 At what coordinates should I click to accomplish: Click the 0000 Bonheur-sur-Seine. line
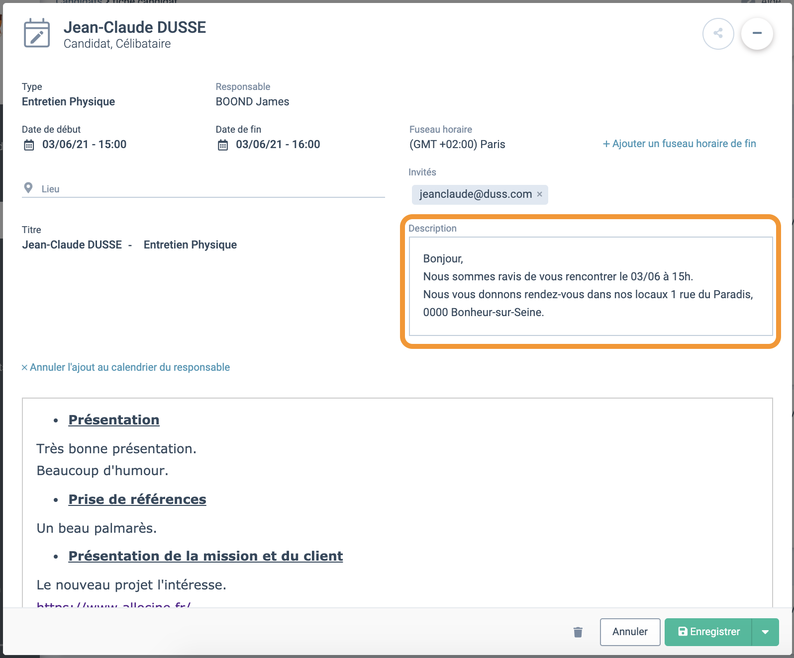484,313
